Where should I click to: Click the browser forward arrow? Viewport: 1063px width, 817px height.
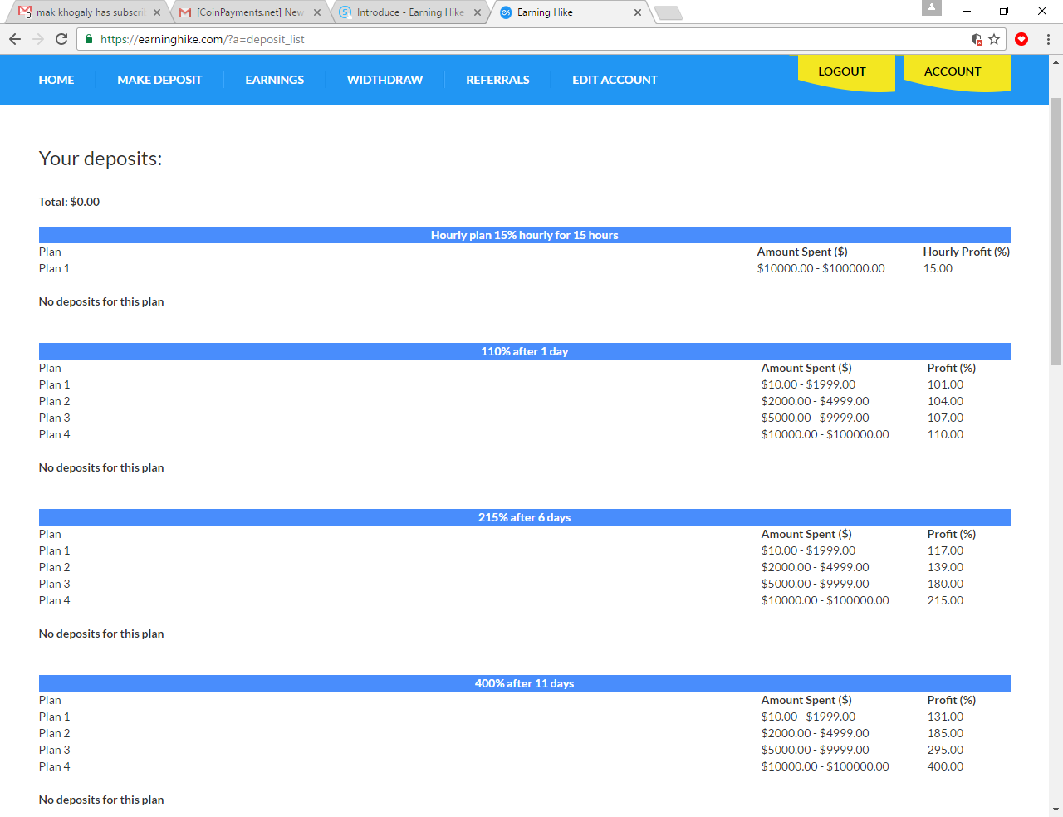click(x=38, y=39)
